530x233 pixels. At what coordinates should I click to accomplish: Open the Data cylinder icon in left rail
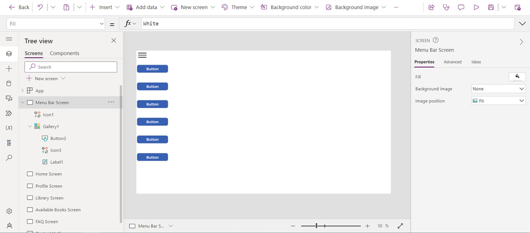9,83
